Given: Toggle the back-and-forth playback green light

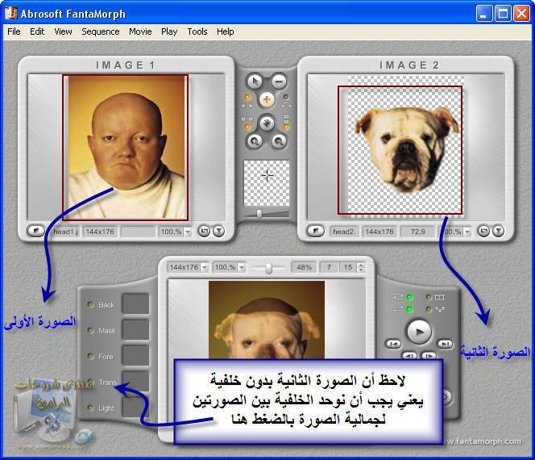Looking at the screenshot, I should (409, 309).
